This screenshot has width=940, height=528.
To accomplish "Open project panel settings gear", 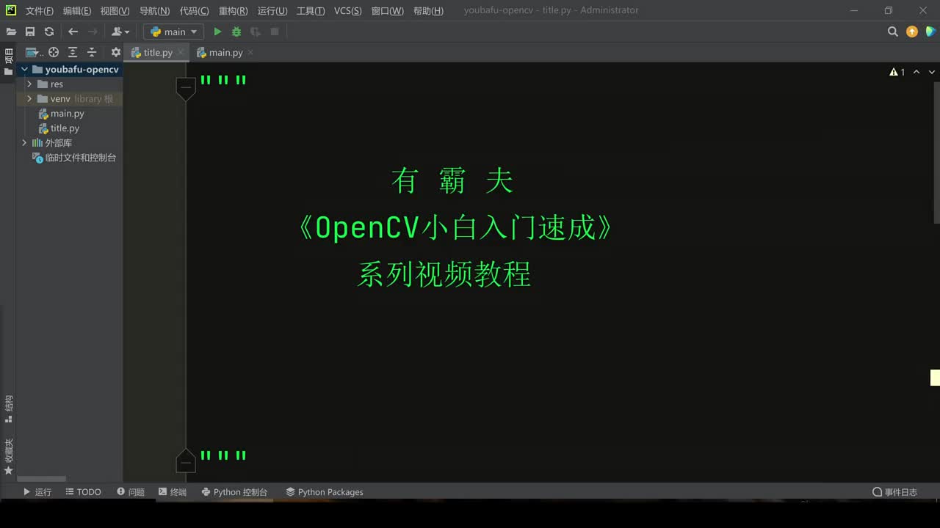I will coord(116,52).
